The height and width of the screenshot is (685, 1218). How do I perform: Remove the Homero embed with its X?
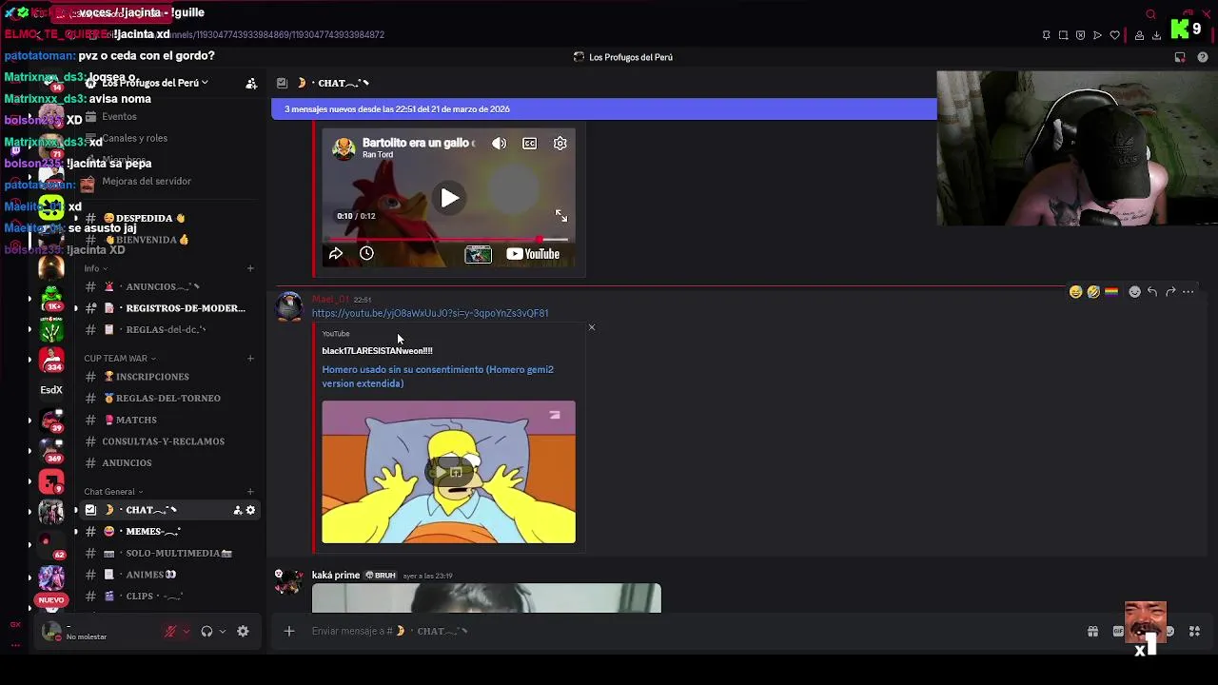click(x=591, y=327)
